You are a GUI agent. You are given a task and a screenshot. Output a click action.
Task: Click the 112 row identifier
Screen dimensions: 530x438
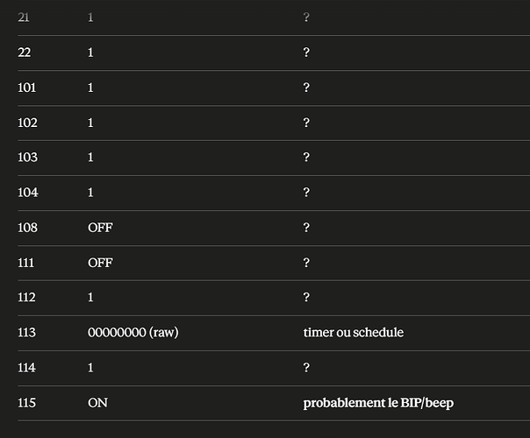[x=26, y=298]
